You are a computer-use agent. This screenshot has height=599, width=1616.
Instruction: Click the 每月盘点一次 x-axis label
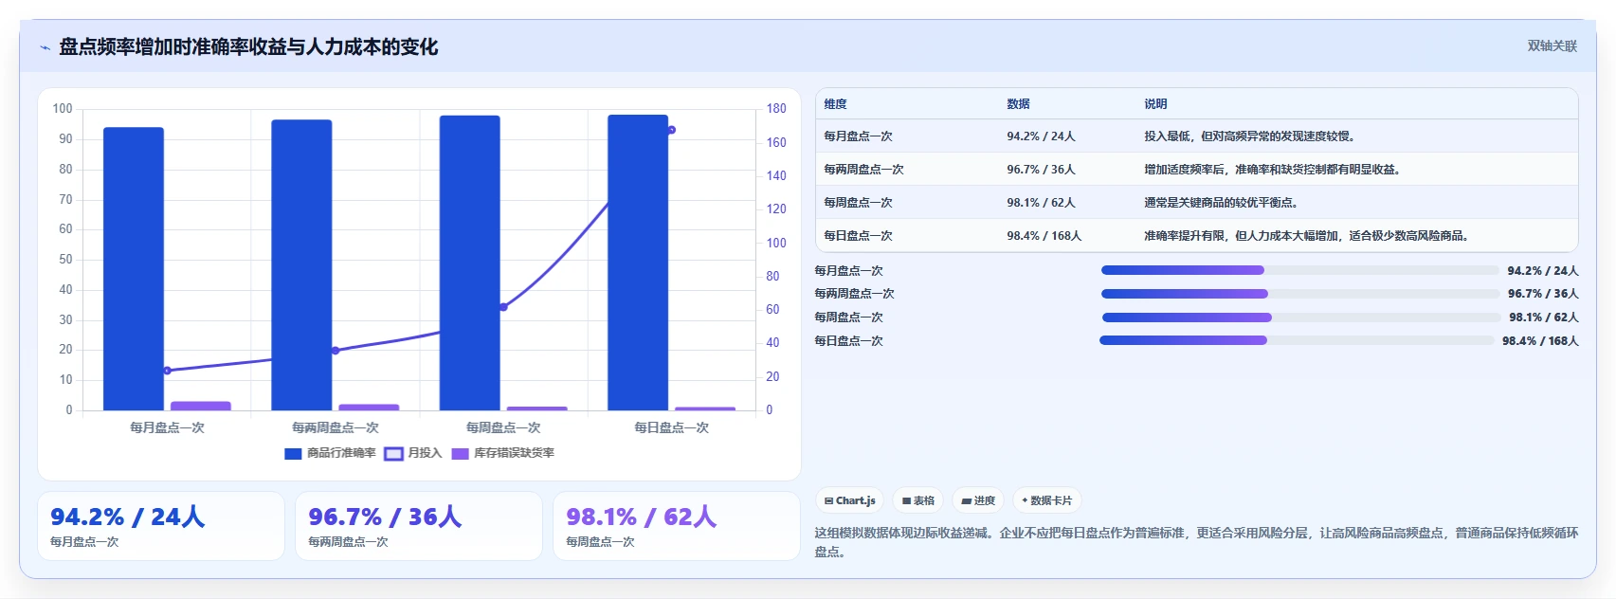[168, 427]
